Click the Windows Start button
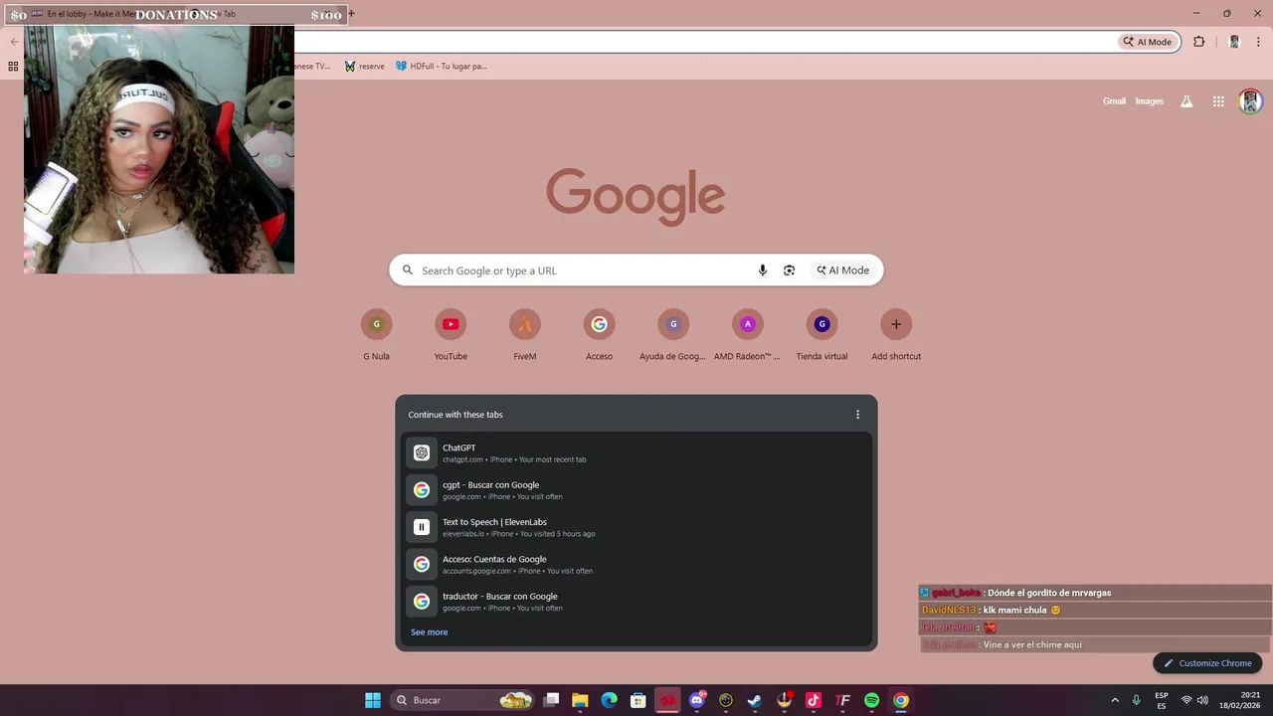 tap(373, 700)
